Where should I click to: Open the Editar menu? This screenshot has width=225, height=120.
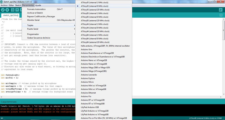point(11,5)
